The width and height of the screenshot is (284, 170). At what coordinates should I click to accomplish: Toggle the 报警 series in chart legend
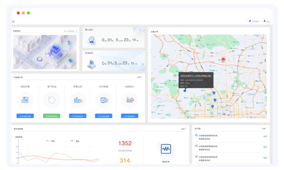[x=74, y=141]
